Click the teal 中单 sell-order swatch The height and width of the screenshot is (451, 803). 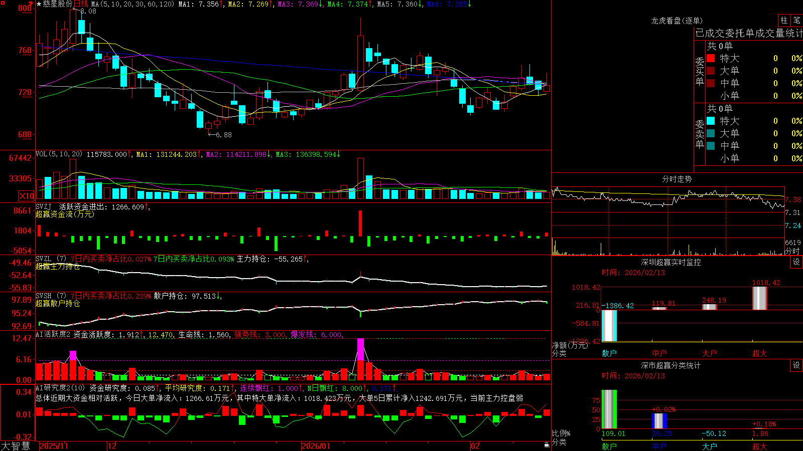[x=711, y=146]
